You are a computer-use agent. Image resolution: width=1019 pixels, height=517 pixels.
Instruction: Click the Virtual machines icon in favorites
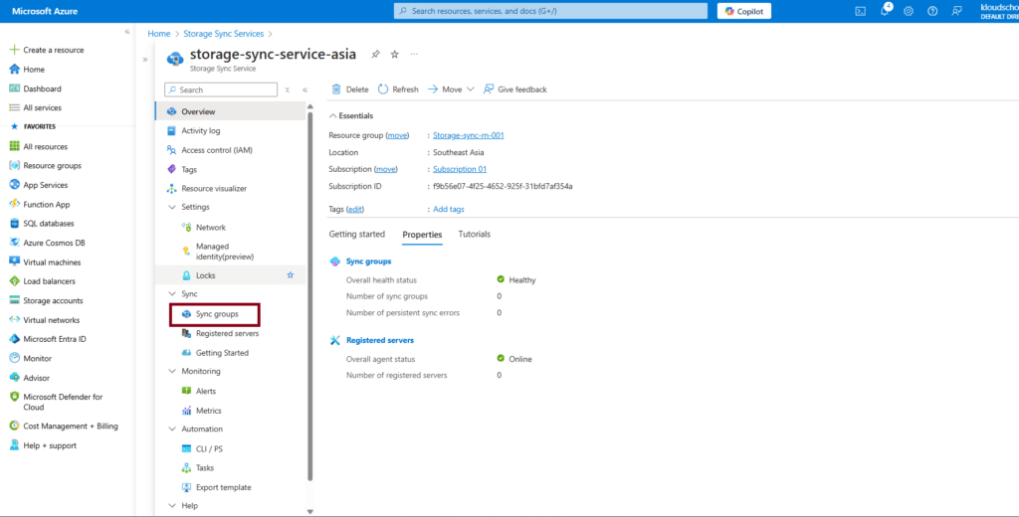click(x=14, y=262)
